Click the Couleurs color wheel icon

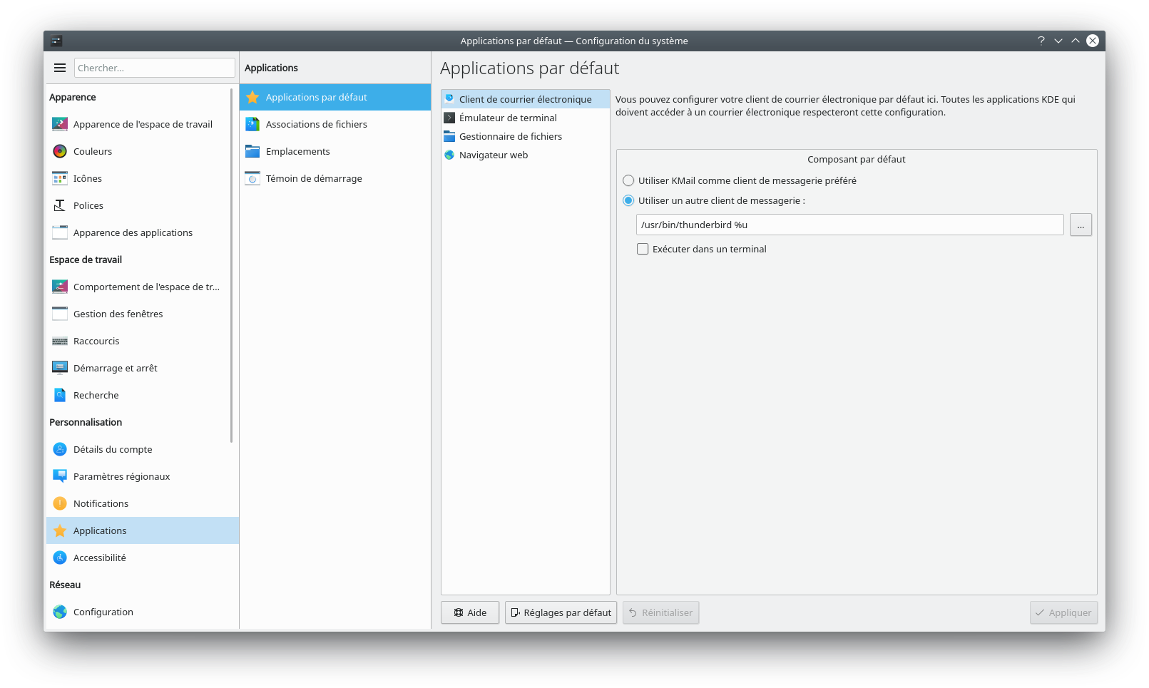tap(60, 151)
